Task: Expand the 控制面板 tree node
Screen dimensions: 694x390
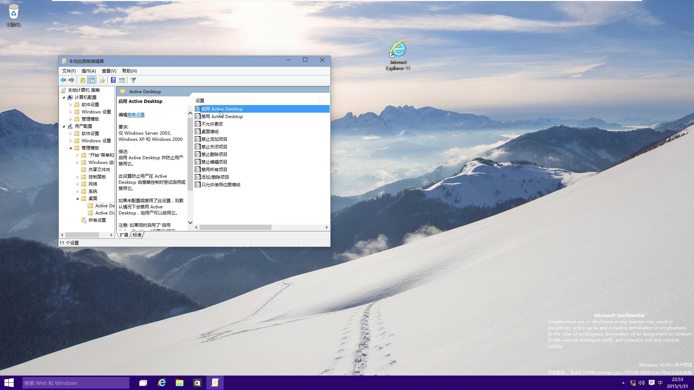Action: pyautogui.click(x=77, y=177)
